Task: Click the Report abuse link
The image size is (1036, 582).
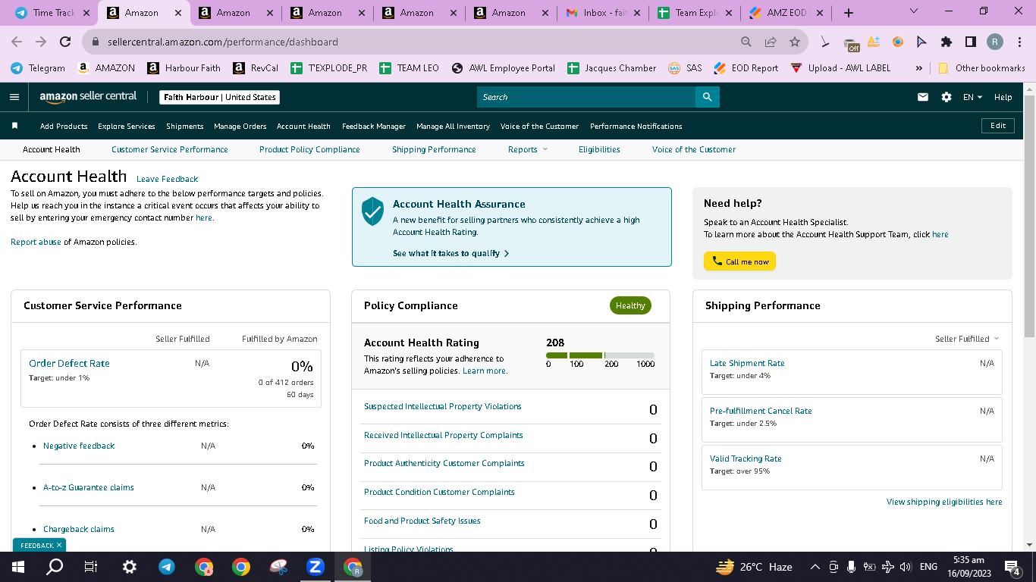Action: (36, 242)
